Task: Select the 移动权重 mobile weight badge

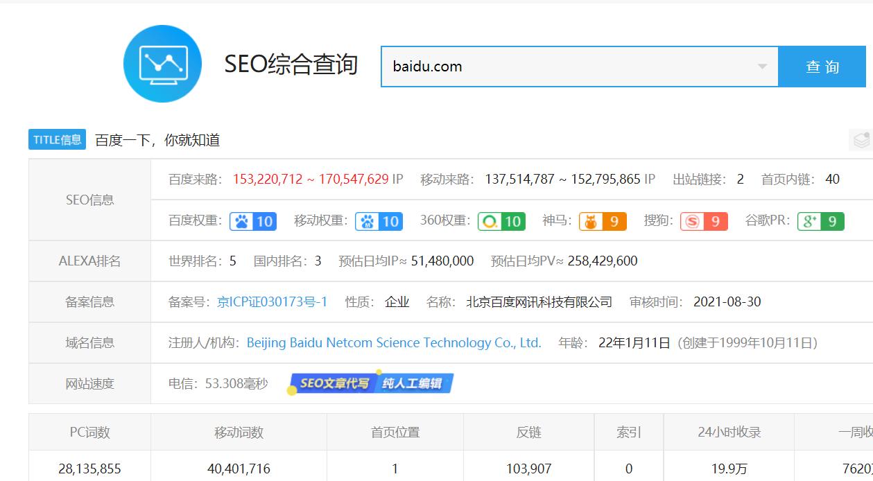Action: tap(379, 220)
